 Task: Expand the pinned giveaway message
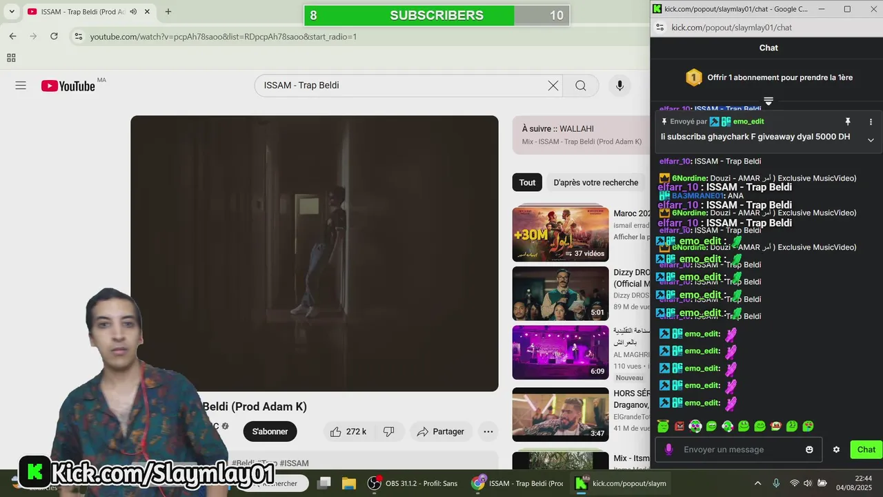click(x=871, y=140)
